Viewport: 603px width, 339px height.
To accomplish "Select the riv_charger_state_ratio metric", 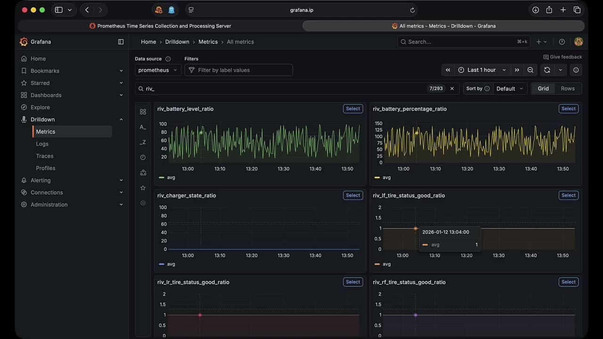I will [x=353, y=195].
